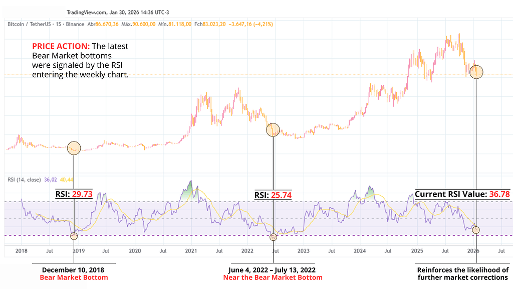
Task: Click the yellow RSI average value 40,44
Action: 68,179
